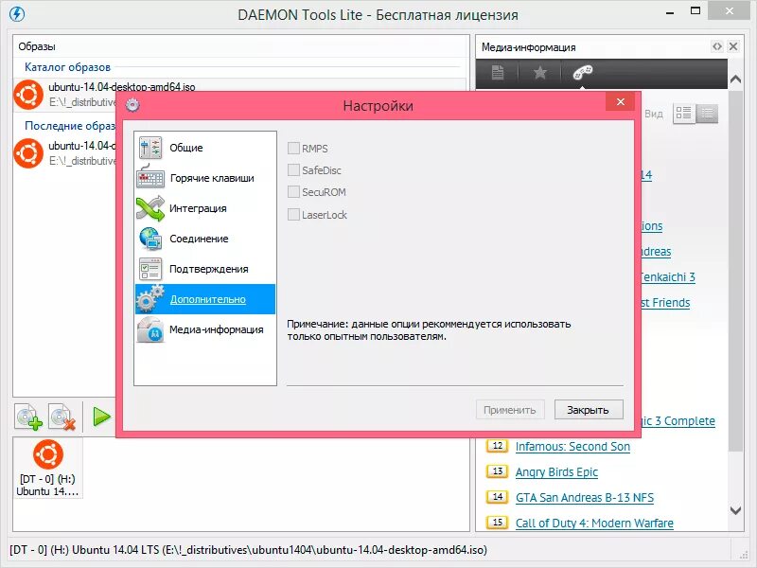Open the gamepad games tab in media panel

pyautogui.click(x=583, y=73)
